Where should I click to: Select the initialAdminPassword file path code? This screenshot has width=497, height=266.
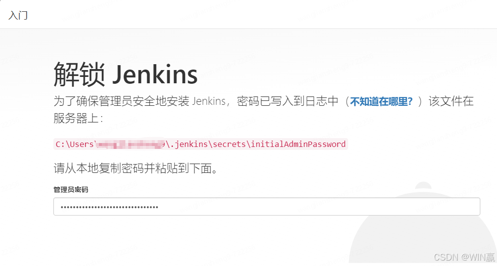pyautogui.click(x=201, y=144)
